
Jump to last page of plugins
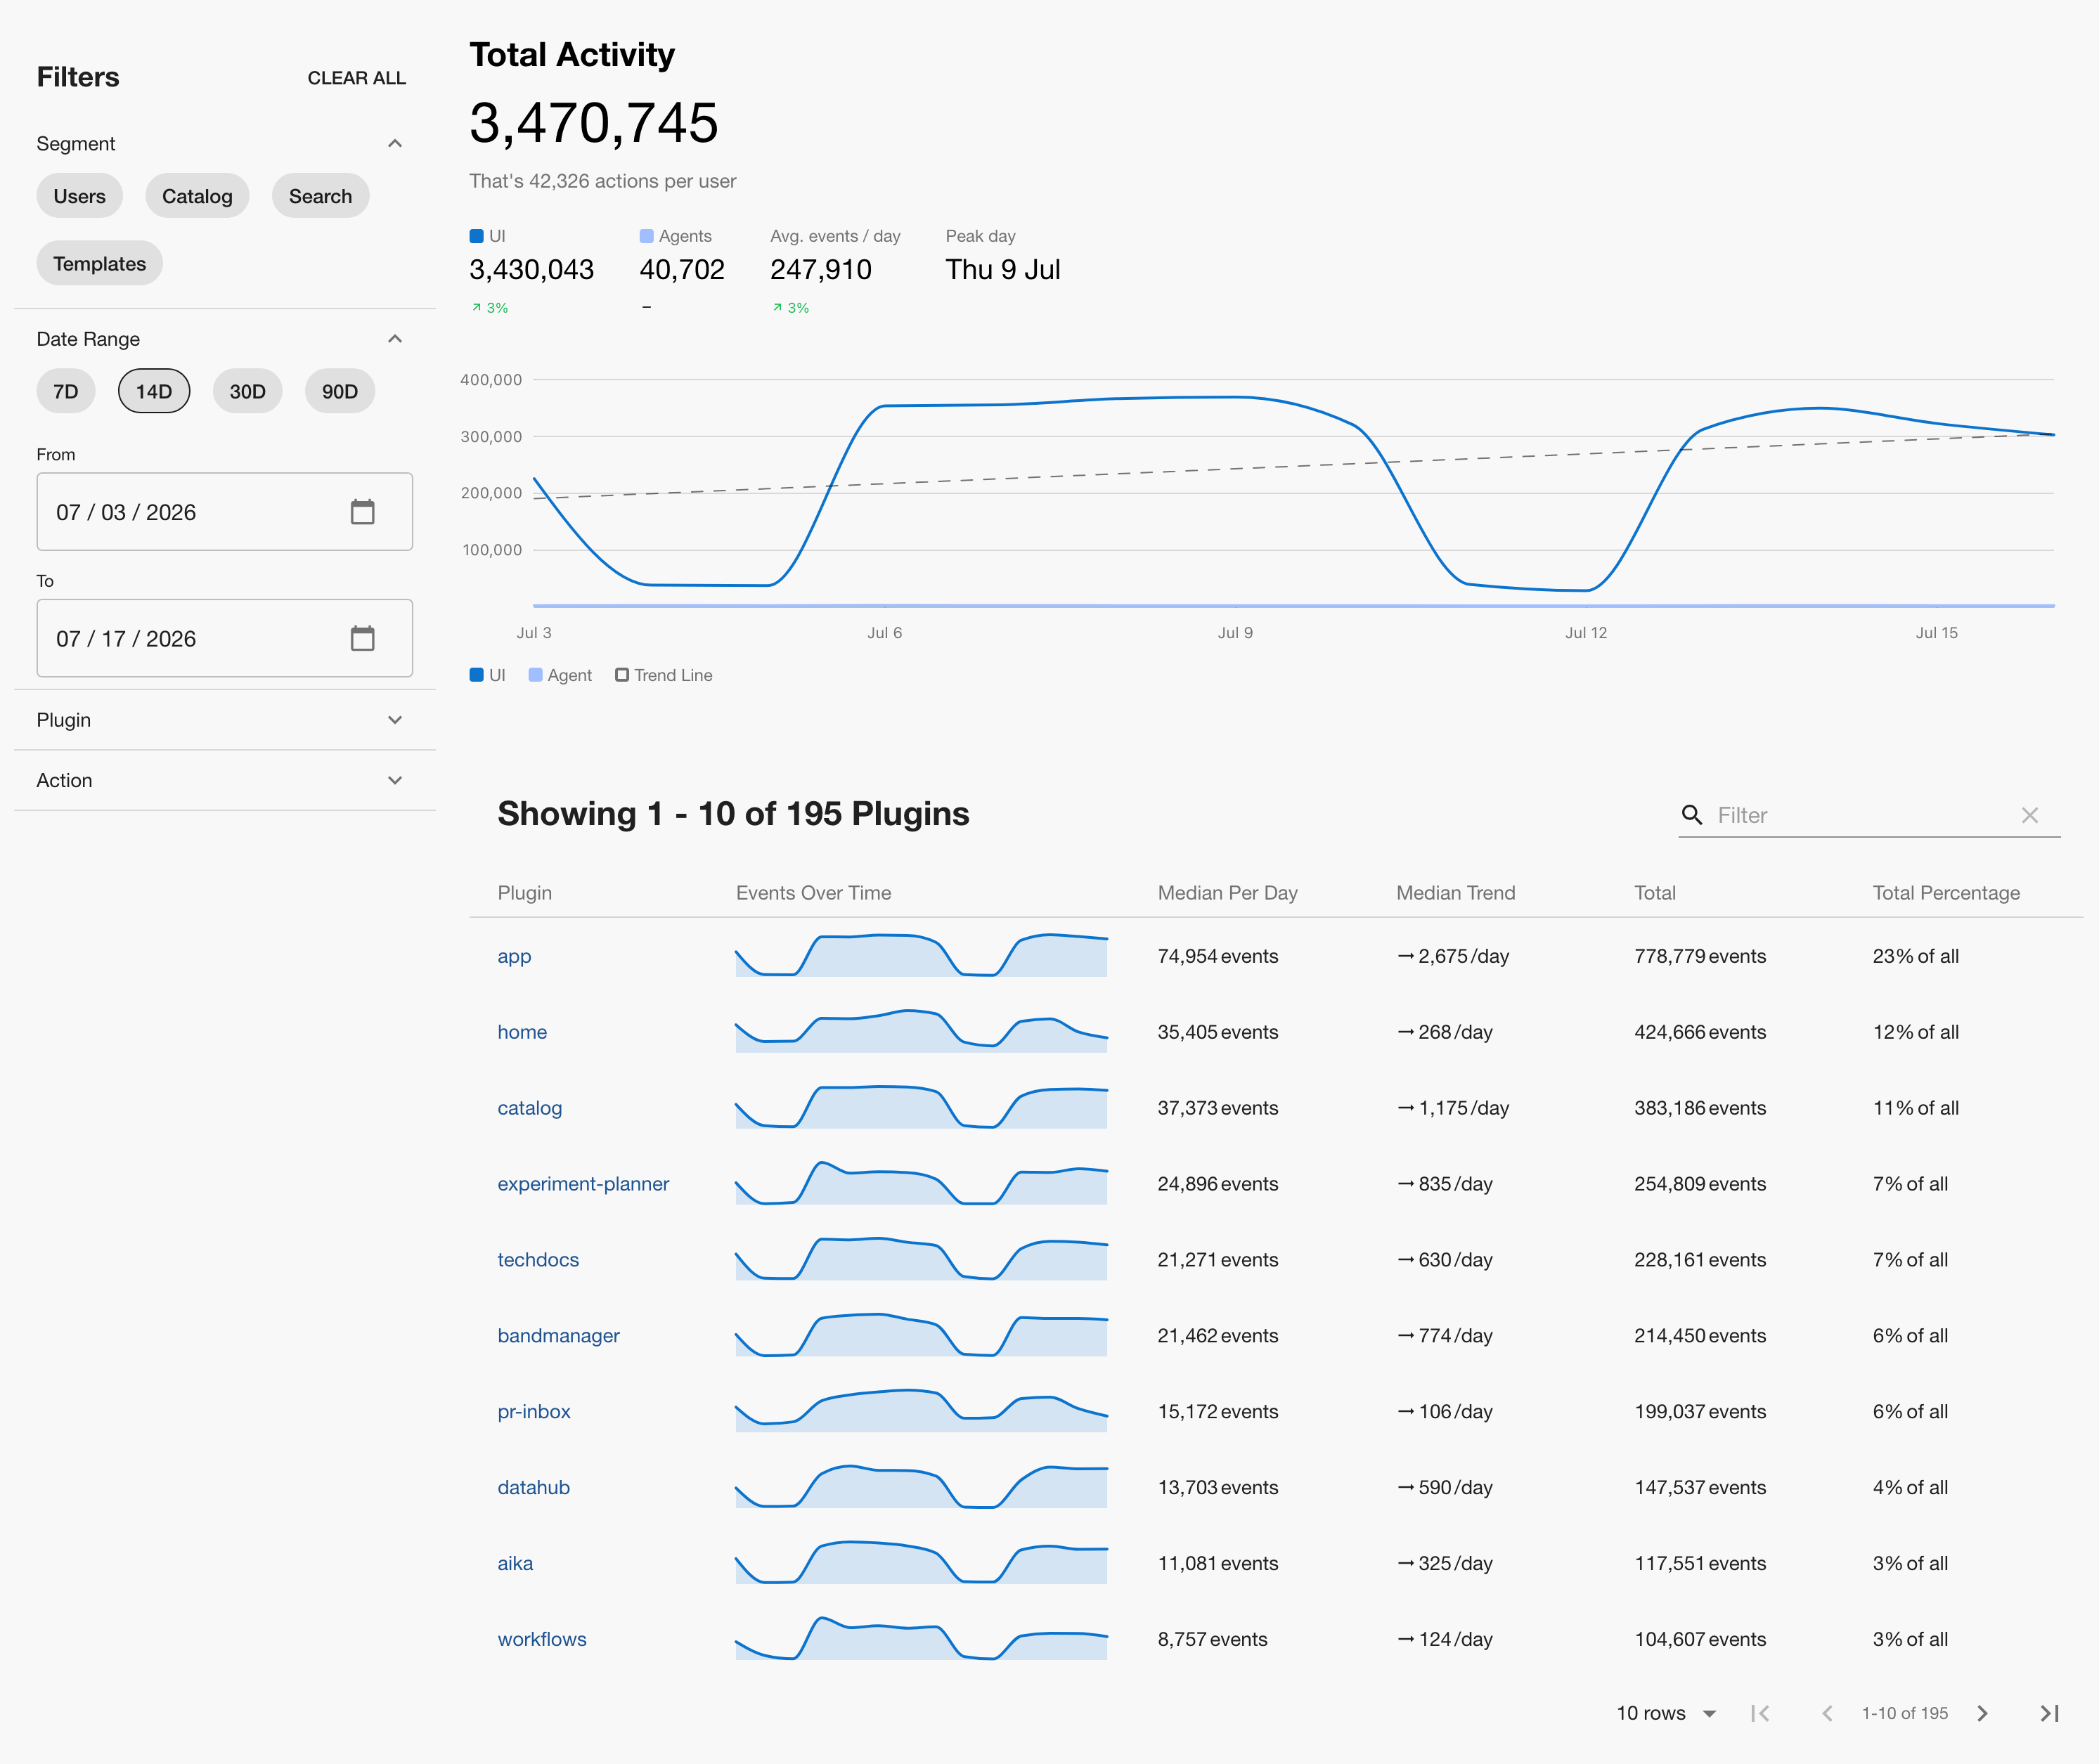[2049, 1713]
